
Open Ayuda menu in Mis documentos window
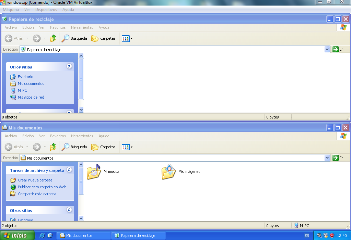(104, 136)
